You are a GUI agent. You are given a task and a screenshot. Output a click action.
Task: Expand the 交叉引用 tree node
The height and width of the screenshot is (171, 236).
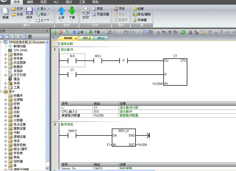pos(5,75)
